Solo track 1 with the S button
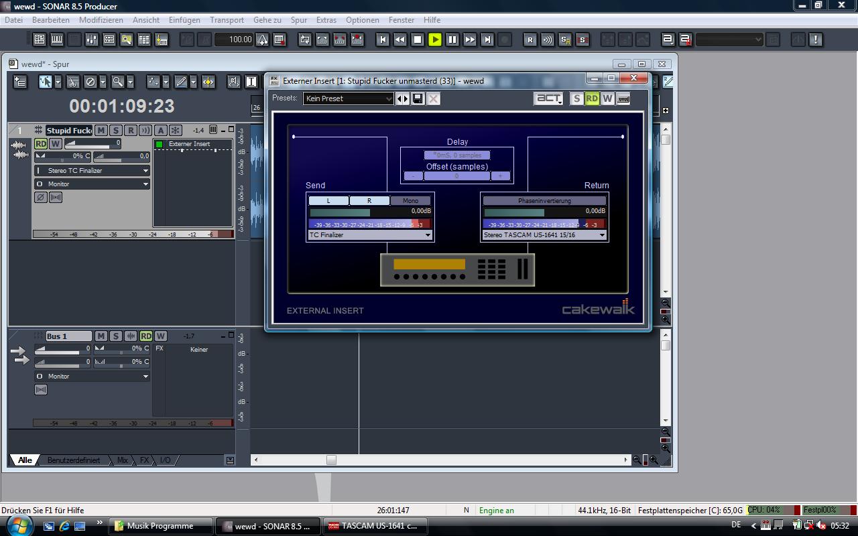This screenshot has width=858, height=536. 115,130
